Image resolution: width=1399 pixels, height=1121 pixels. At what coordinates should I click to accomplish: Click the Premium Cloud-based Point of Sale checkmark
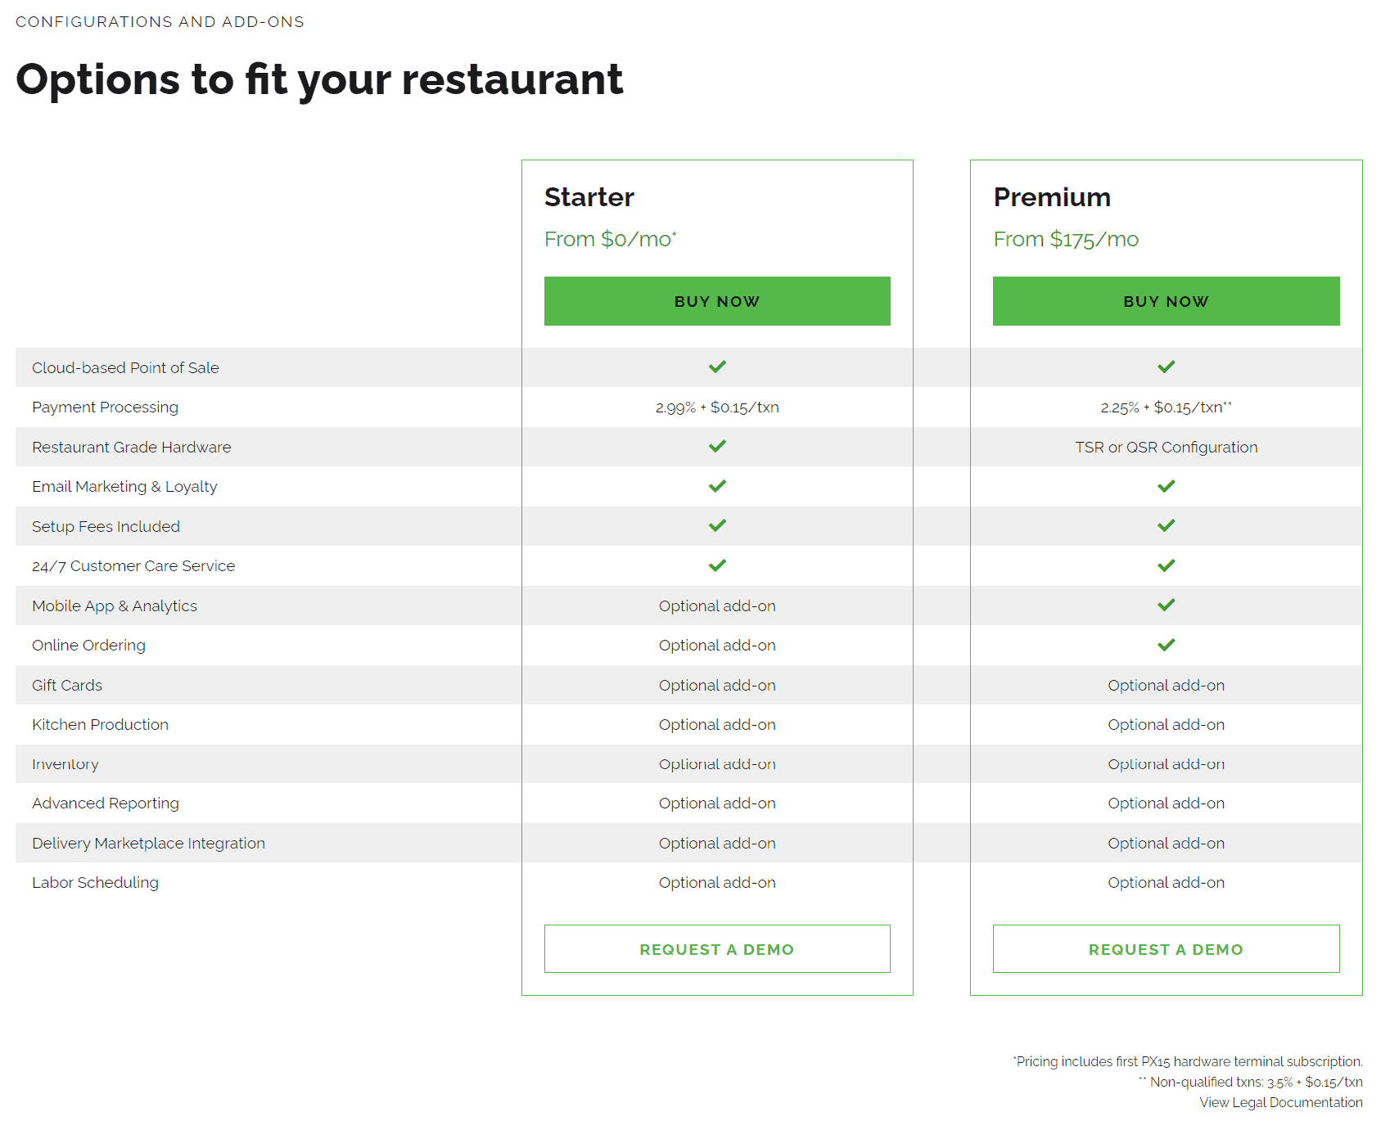pyautogui.click(x=1166, y=367)
